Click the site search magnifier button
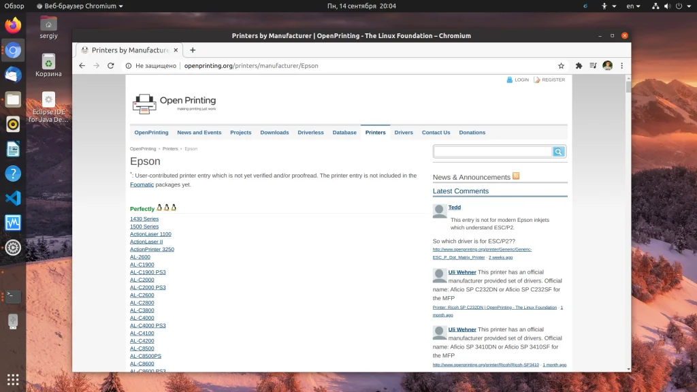 pos(558,152)
